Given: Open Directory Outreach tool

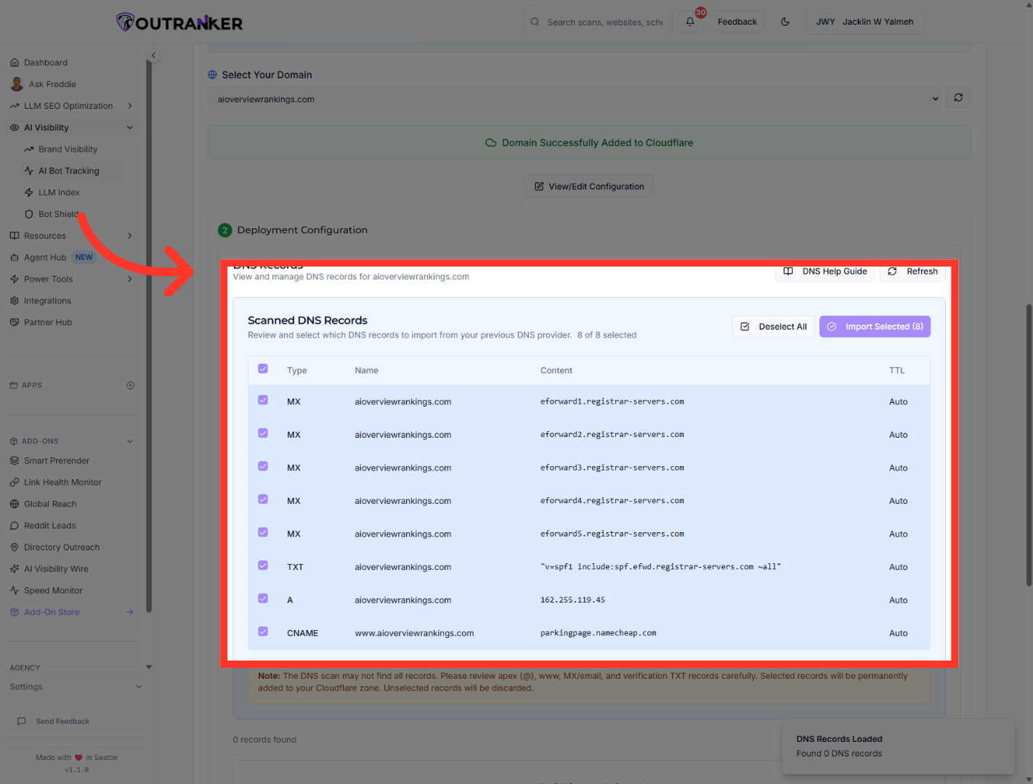Looking at the screenshot, I should (x=61, y=547).
